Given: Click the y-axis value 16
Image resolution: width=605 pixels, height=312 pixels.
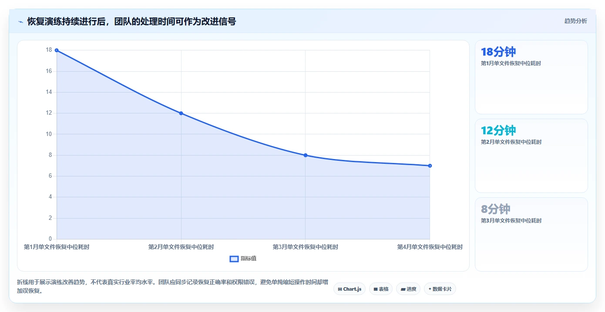Looking at the screenshot, I should pyautogui.click(x=49, y=71).
